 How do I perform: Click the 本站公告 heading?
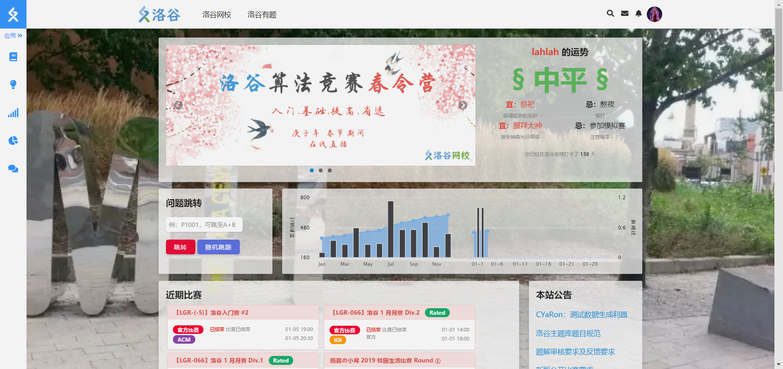[554, 295]
